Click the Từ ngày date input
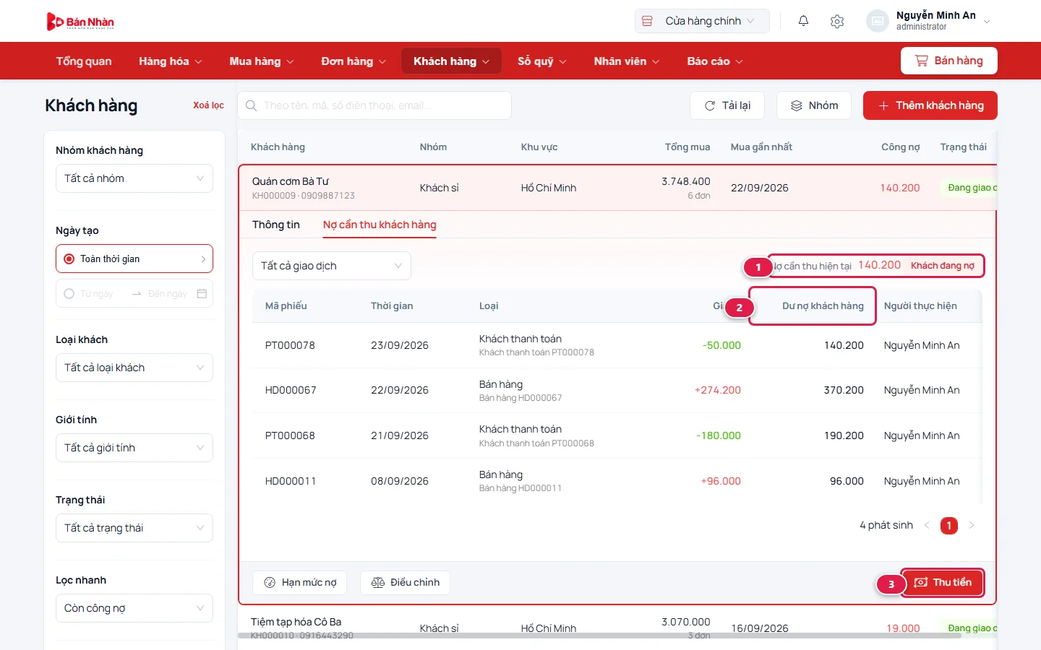The height and width of the screenshot is (650, 1041). pyautogui.click(x=97, y=294)
